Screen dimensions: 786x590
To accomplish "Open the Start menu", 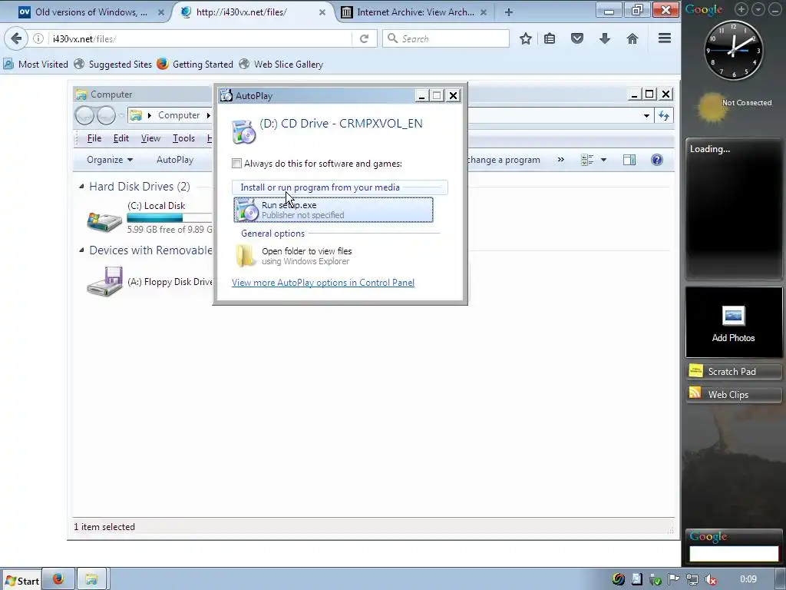I will tap(21, 581).
